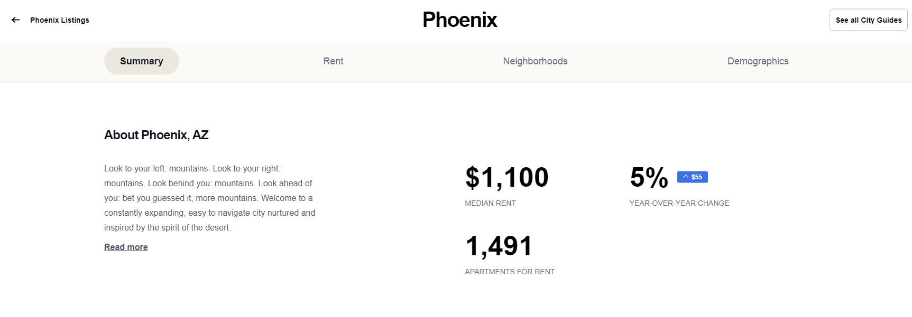
Task: Select the upward chevron in the $55 badge
Action: (x=685, y=177)
